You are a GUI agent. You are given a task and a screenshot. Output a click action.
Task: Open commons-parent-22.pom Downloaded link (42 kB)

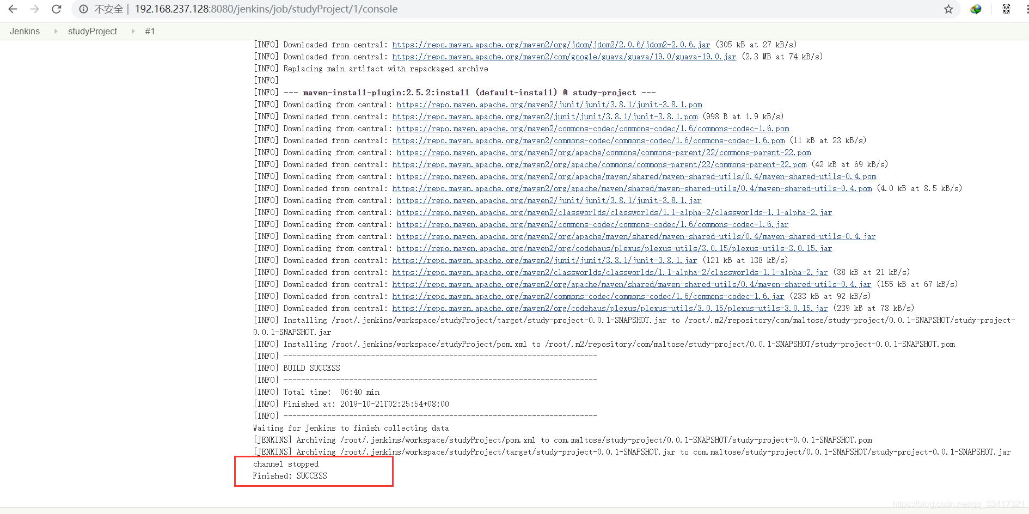(599, 164)
